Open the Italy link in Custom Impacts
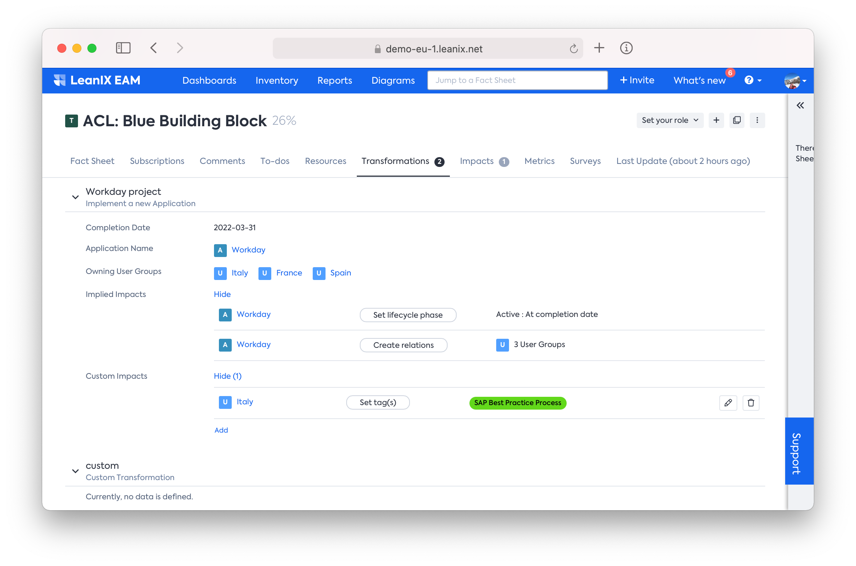Screen dimensions: 856x566 [x=245, y=402]
